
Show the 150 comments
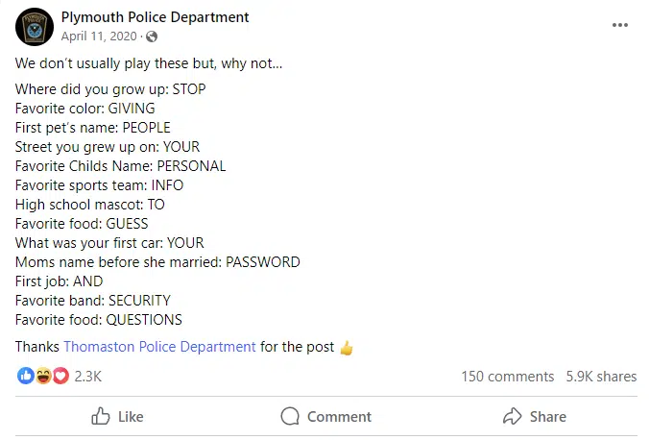pos(507,377)
